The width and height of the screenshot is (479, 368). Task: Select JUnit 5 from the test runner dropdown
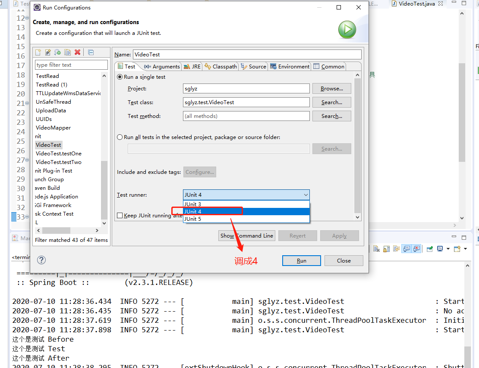click(x=193, y=219)
